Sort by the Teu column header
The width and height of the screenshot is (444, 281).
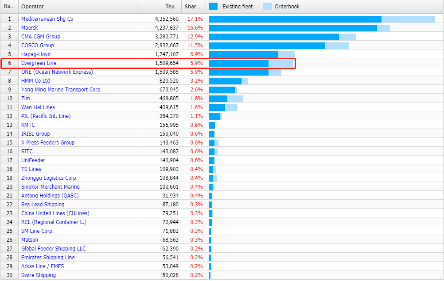pyautogui.click(x=160, y=7)
